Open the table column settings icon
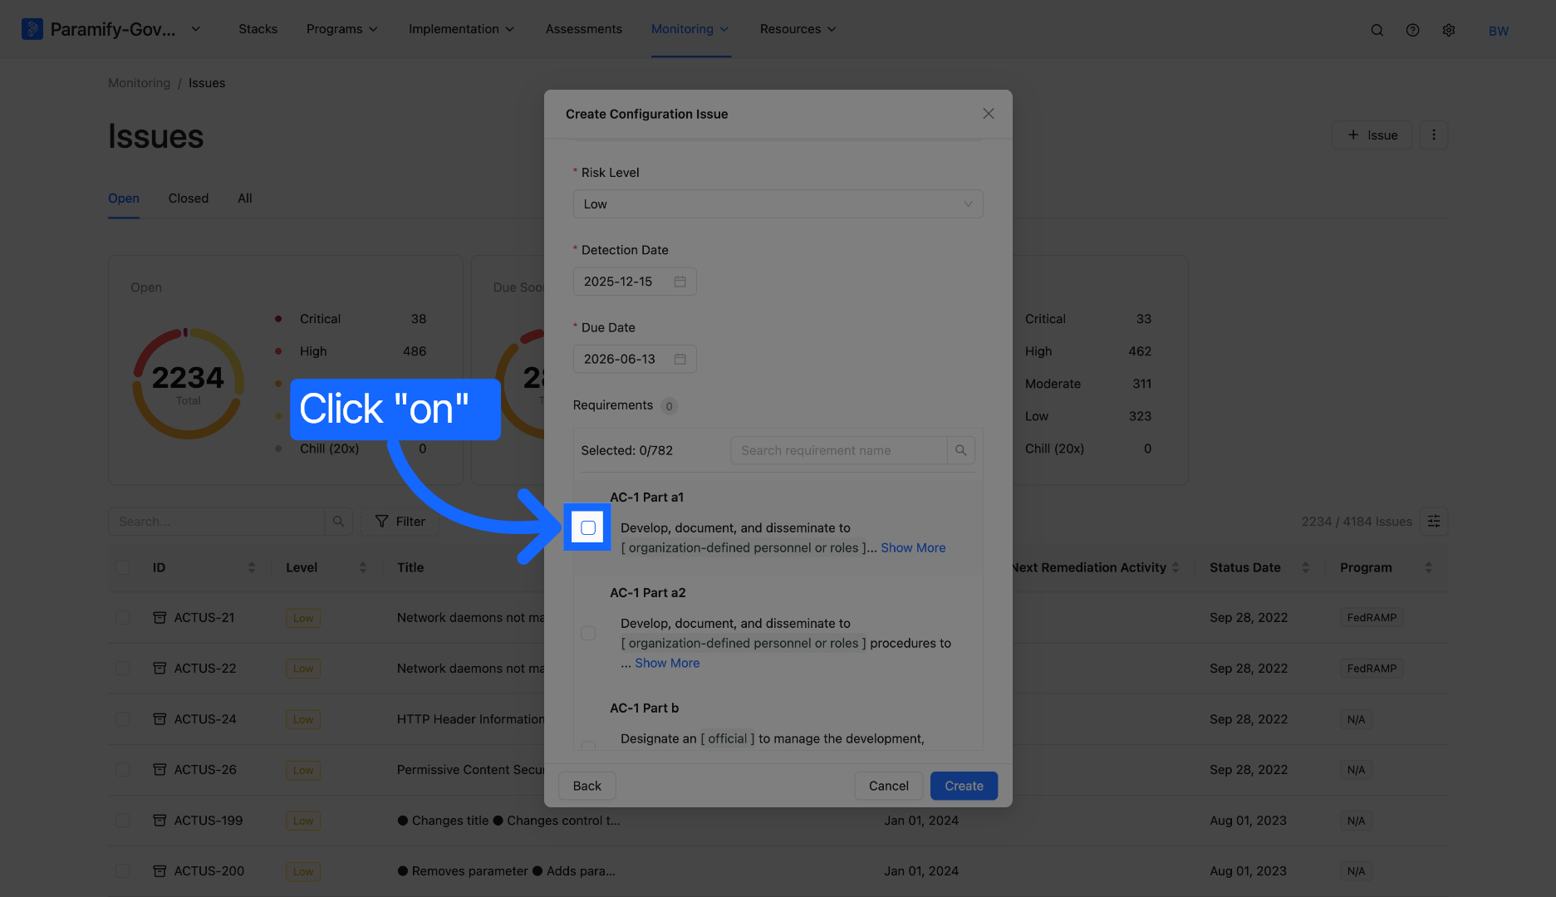This screenshot has height=897, width=1556. 1434,522
